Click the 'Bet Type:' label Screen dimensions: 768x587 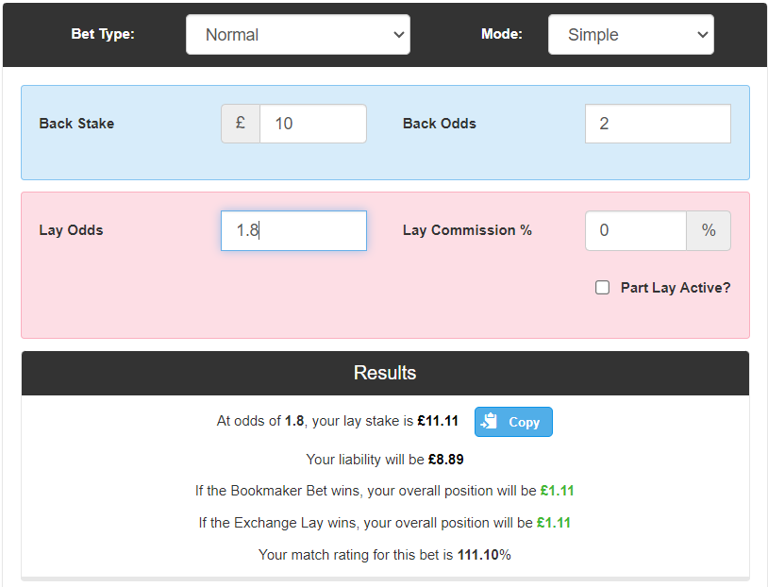pos(103,35)
